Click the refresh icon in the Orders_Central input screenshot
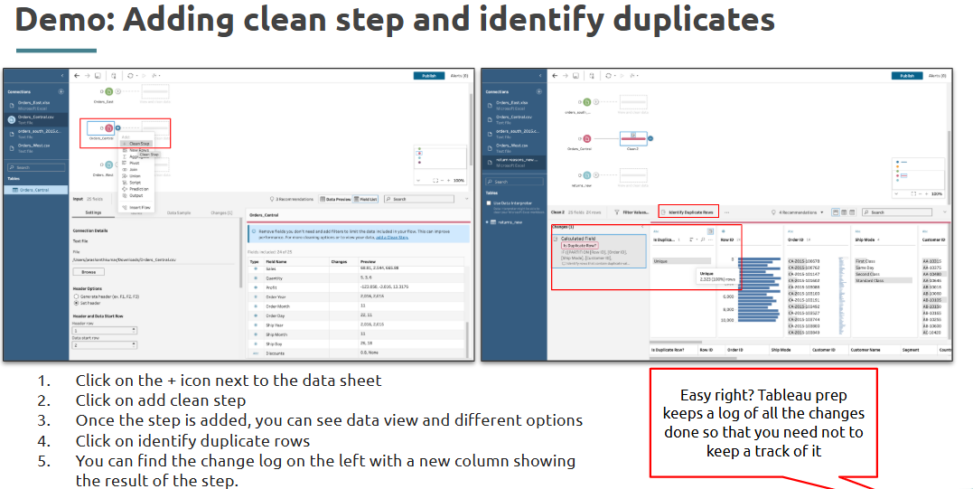The image size is (973, 489). pyautogui.click(x=130, y=76)
